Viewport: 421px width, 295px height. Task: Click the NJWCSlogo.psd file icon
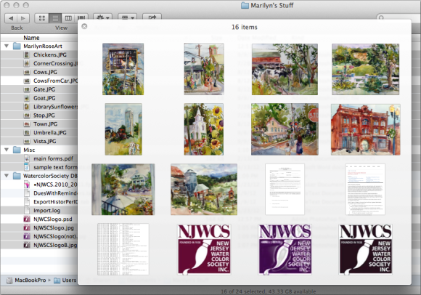pyautogui.click(x=27, y=219)
